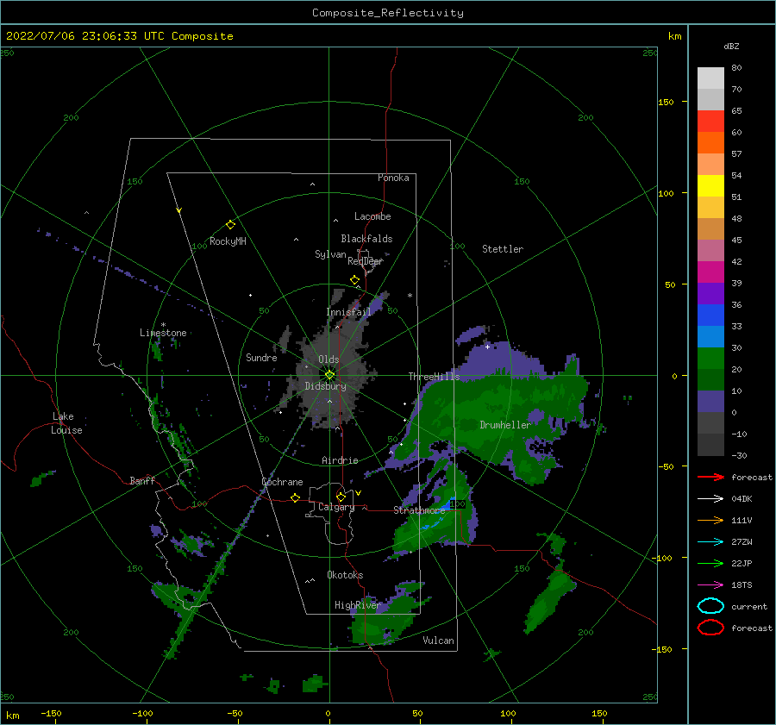Viewport: 776px width, 725px height.
Task: Click the ThreeHills label
Action: (x=434, y=377)
